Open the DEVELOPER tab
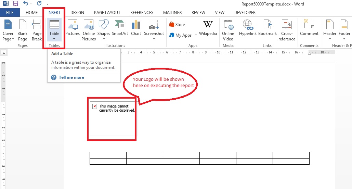The height and width of the screenshot is (189, 352). [245, 13]
